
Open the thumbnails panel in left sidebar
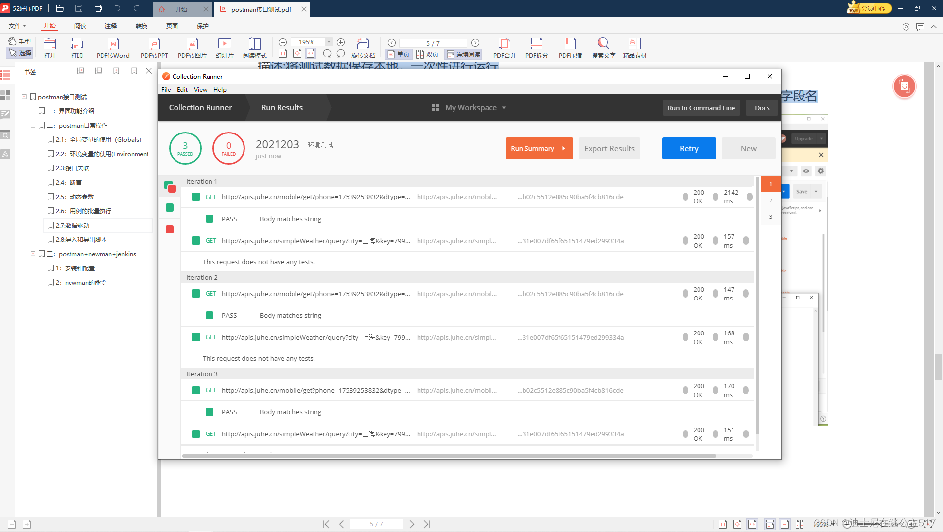pos(6,95)
